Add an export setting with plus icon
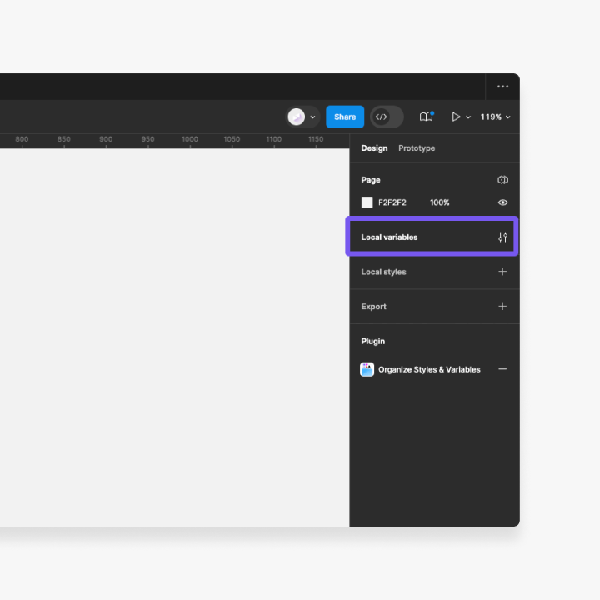Image resolution: width=600 pixels, height=600 pixels. [502, 307]
